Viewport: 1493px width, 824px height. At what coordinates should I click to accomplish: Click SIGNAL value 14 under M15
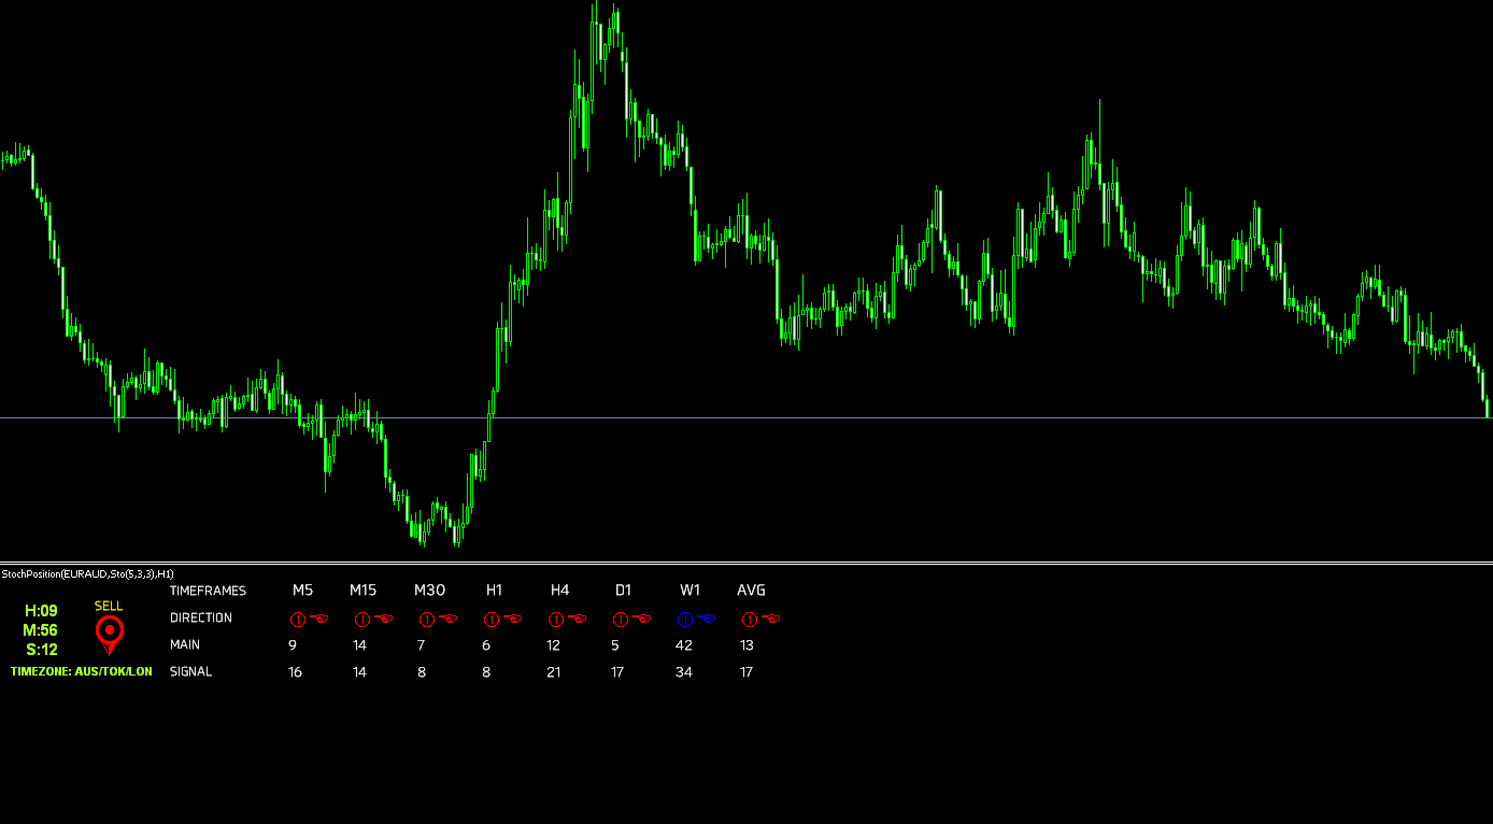360,672
